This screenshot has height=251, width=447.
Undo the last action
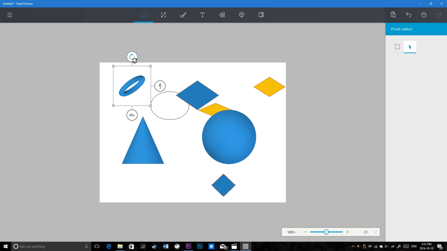tap(409, 15)
